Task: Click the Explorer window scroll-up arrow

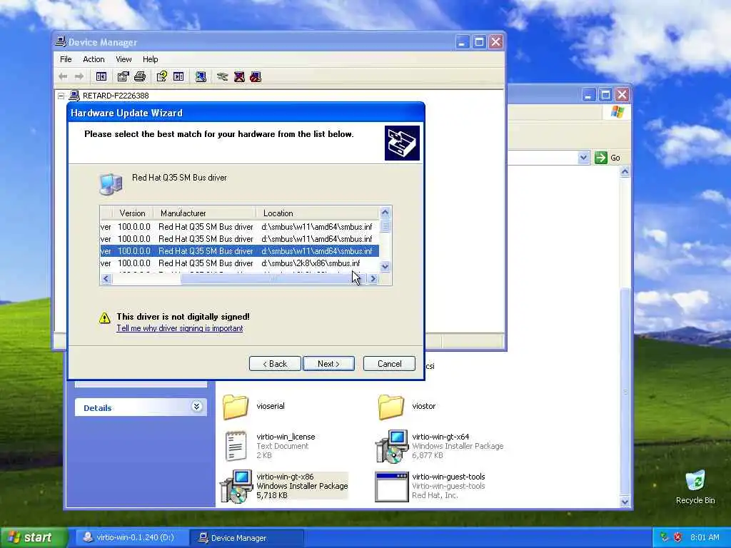Action: pyautogui.click(x=625, y=171)
